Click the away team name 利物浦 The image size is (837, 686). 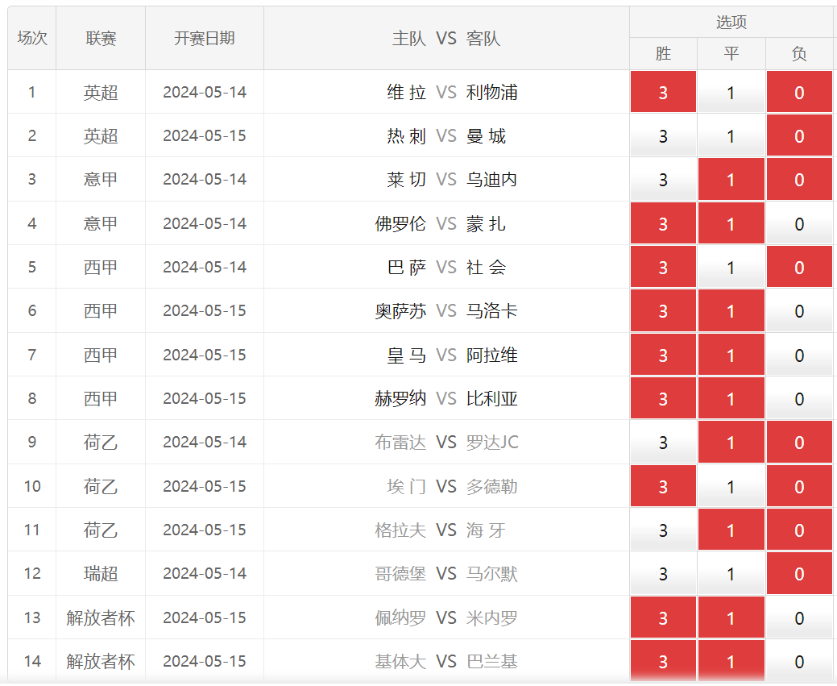[x=491, y=92]
